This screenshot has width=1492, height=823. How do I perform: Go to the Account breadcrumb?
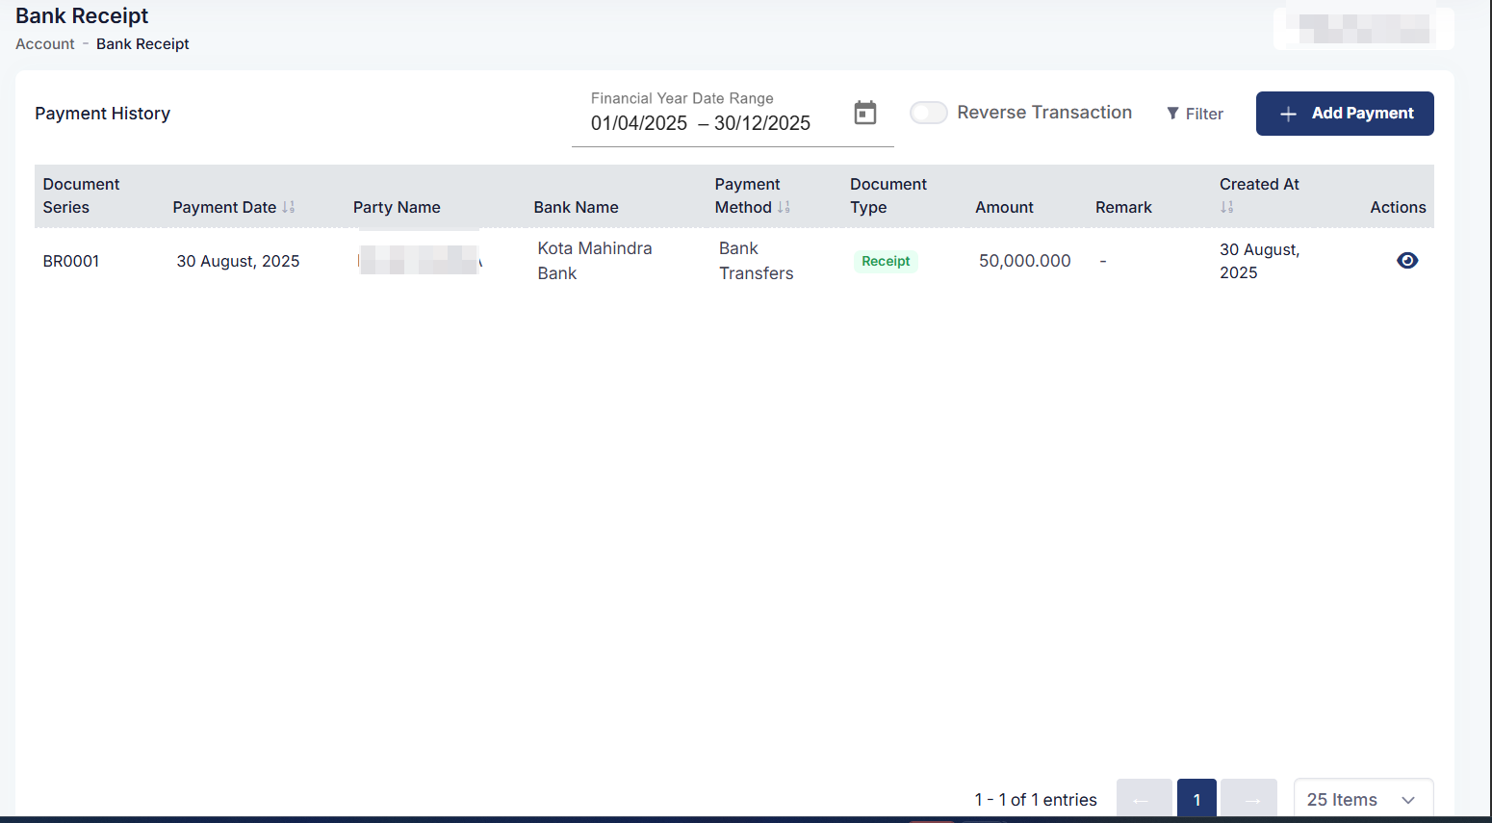coord(45,44)
